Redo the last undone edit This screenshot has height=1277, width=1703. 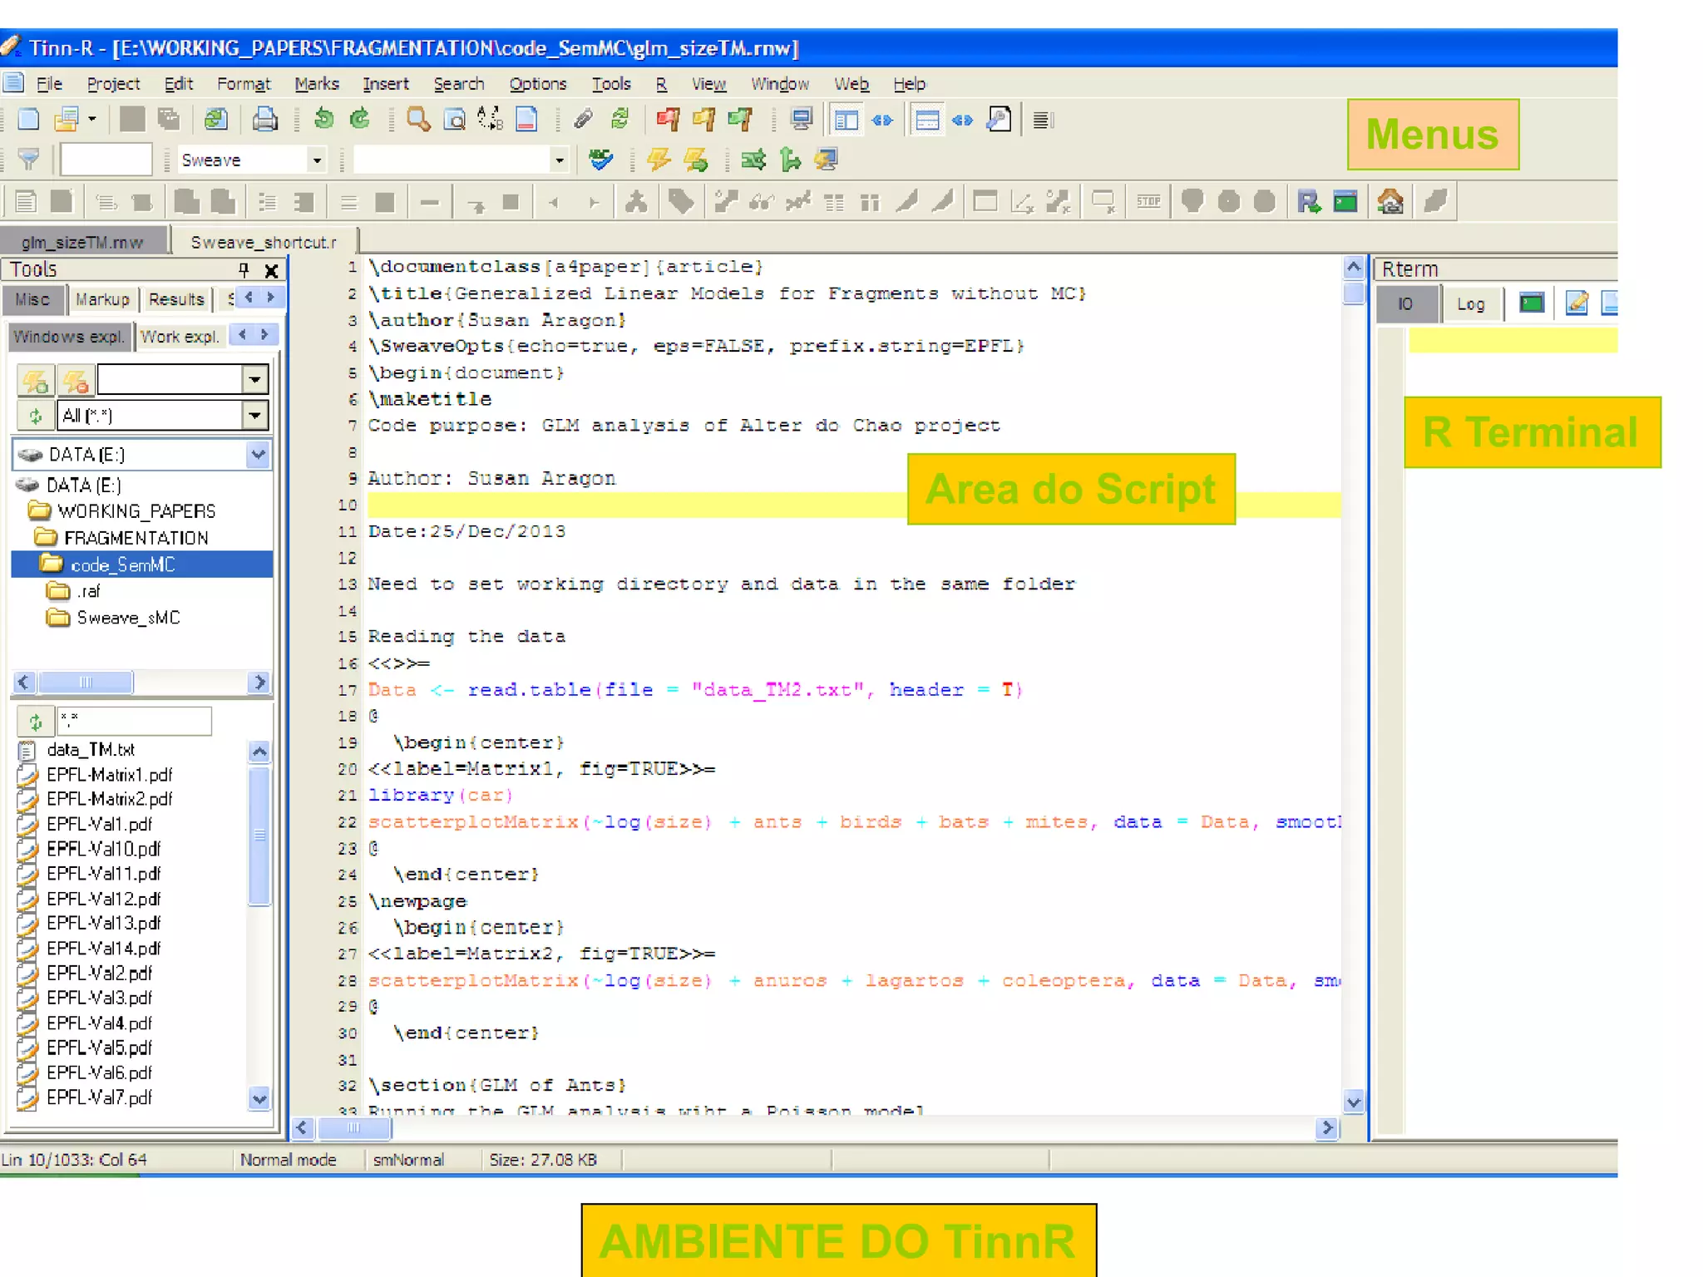[359, 120]
